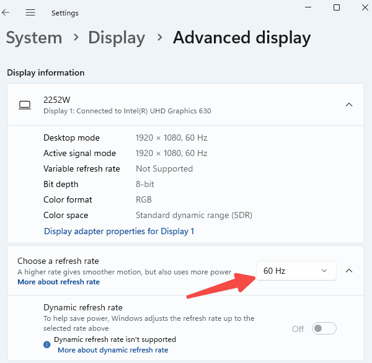
Task: Click 'Standard dynamic range (SDR)' value
Action: click(x=194, y=216)
